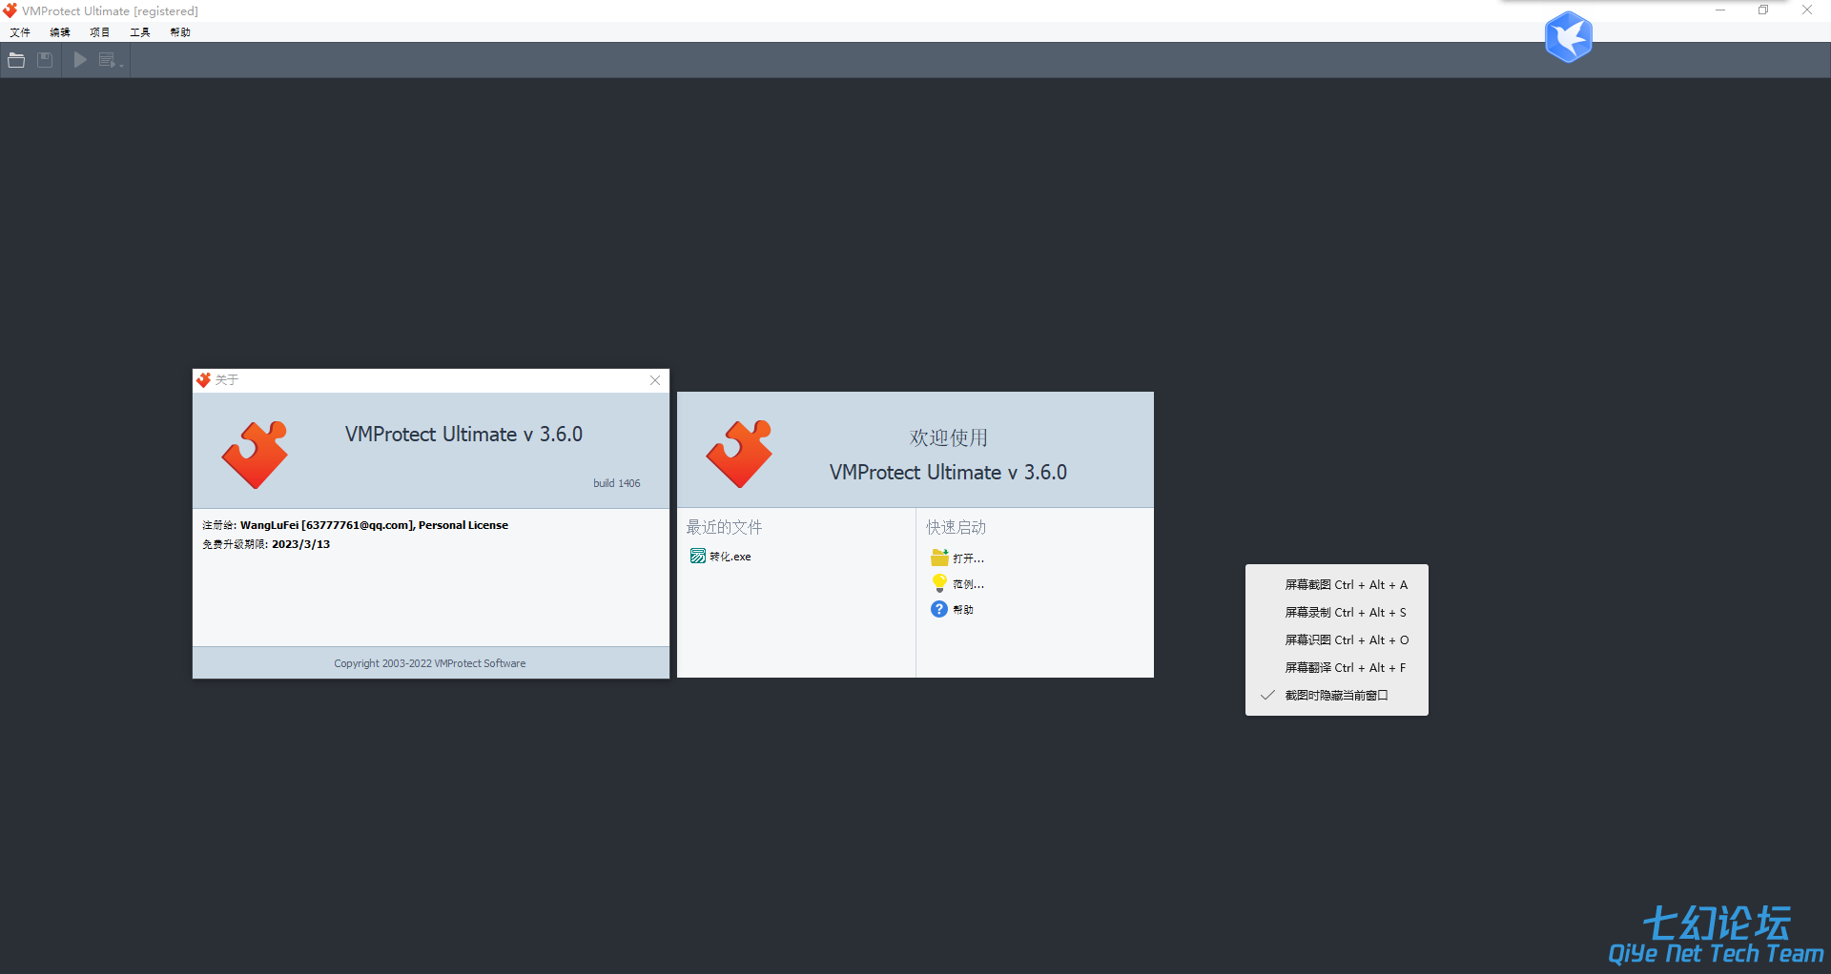This screenshot has width=1831, height=974.
Task: Open the 编辑 menu
Action: point(60,32)
